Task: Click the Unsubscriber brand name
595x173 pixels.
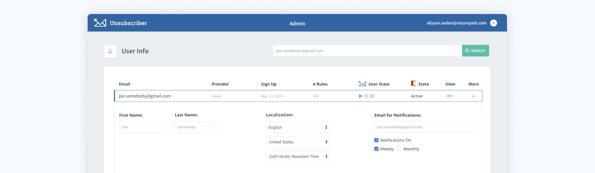Action: tap(129, 23)
